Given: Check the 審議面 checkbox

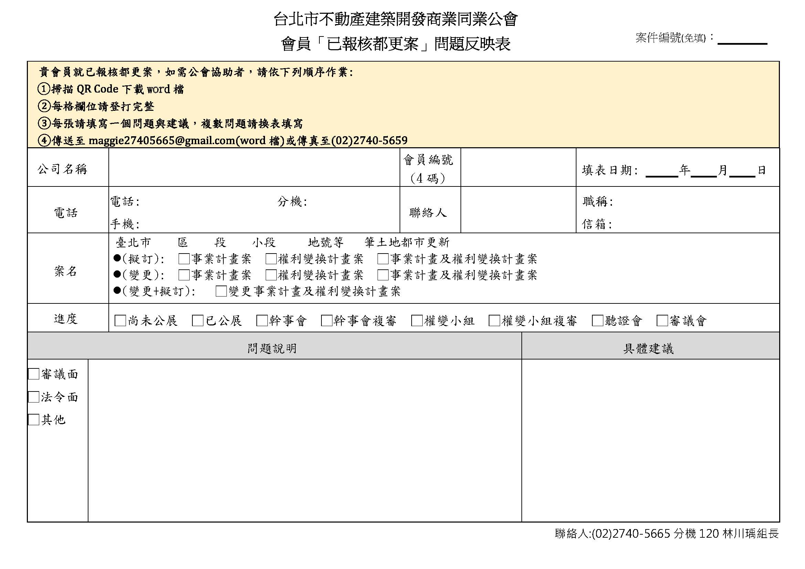Looking at the screenshot, I should click(x=34, y=374).
